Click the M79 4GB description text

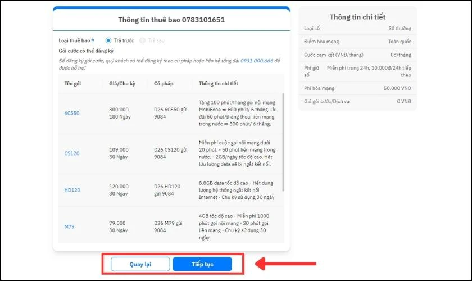234,226
